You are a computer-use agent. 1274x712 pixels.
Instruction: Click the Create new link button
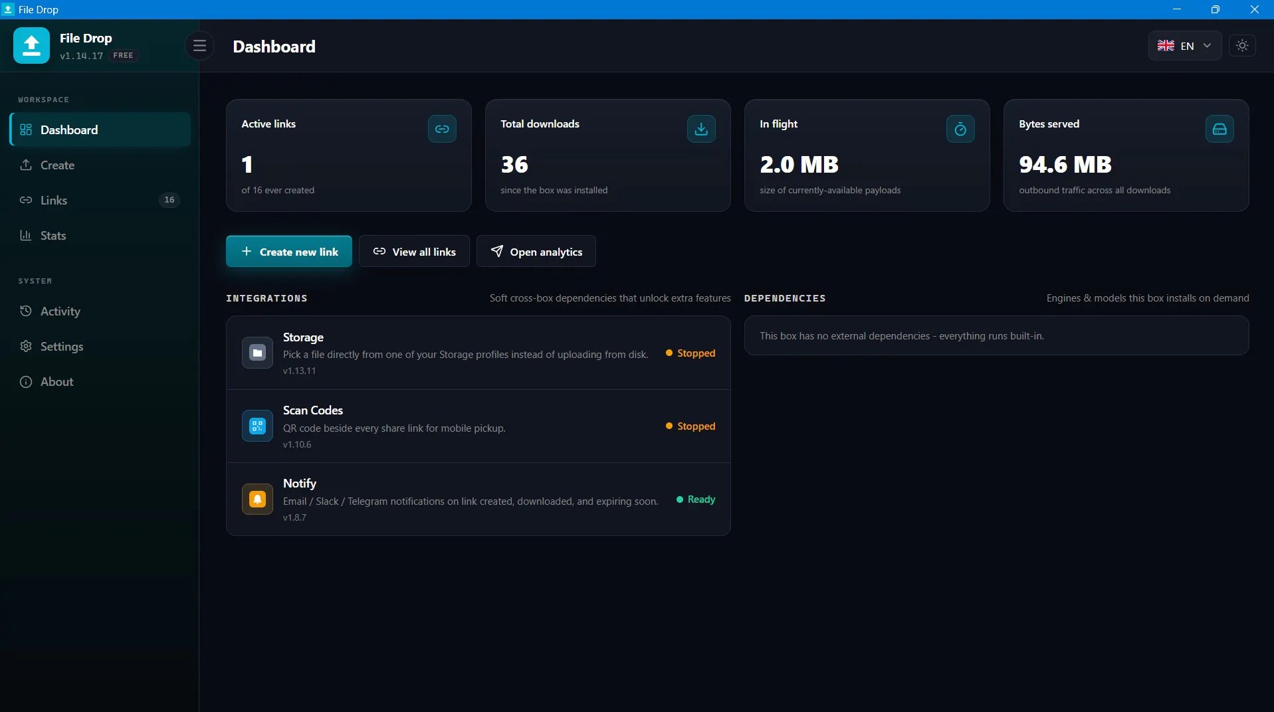(x=289, y=251)
